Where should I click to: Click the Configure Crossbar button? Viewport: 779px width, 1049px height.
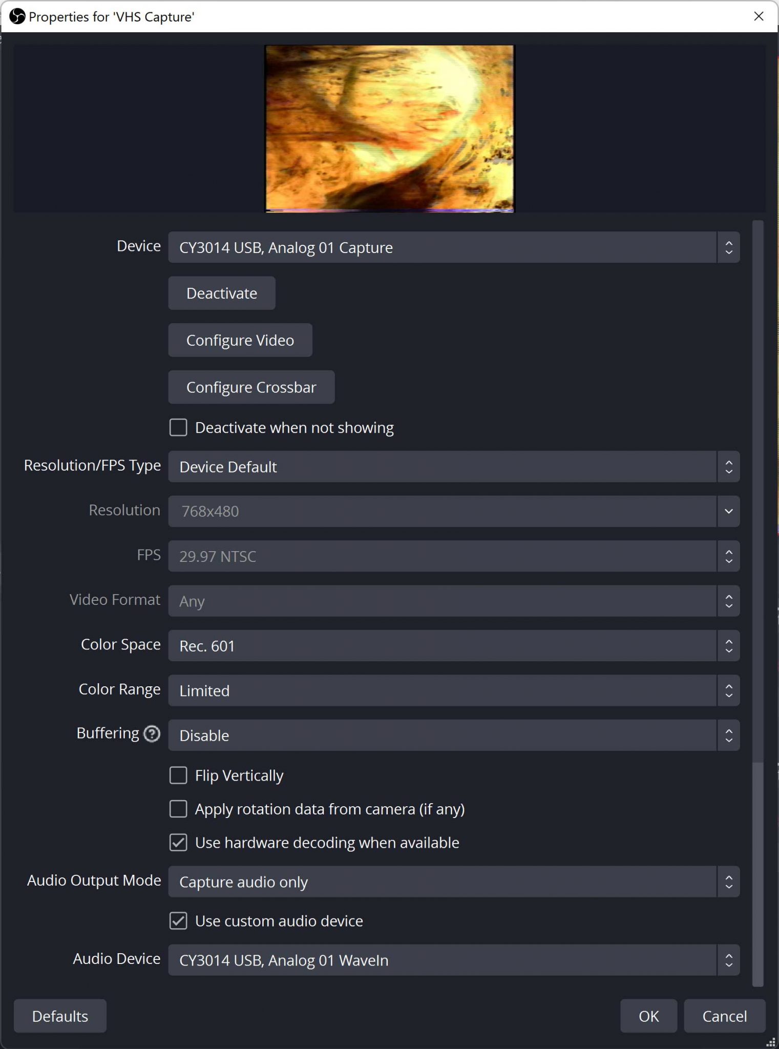click(x=251, y=387)
